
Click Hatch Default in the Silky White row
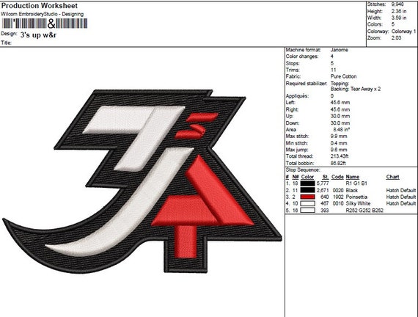401,203
